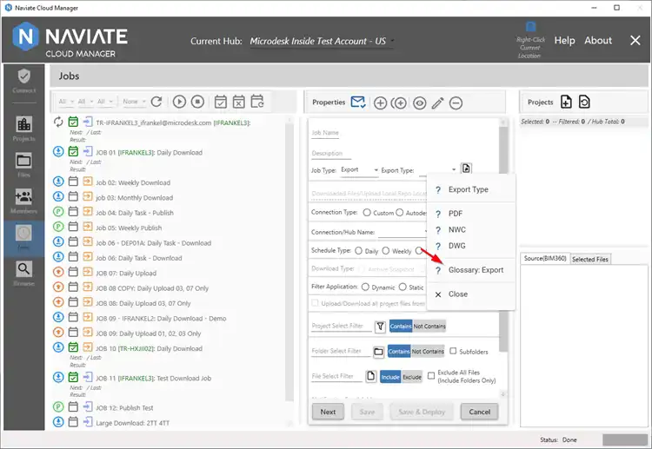The width and height of the screenshot is (652, 449).
Task: Check Exclude All Files checkbox
Action: pyautogui.click(x=431, y=375)
